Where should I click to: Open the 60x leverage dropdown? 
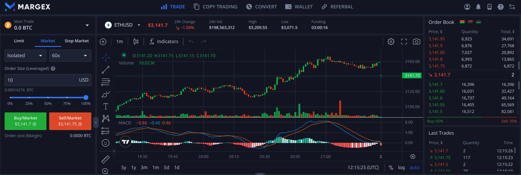[70, 56]
